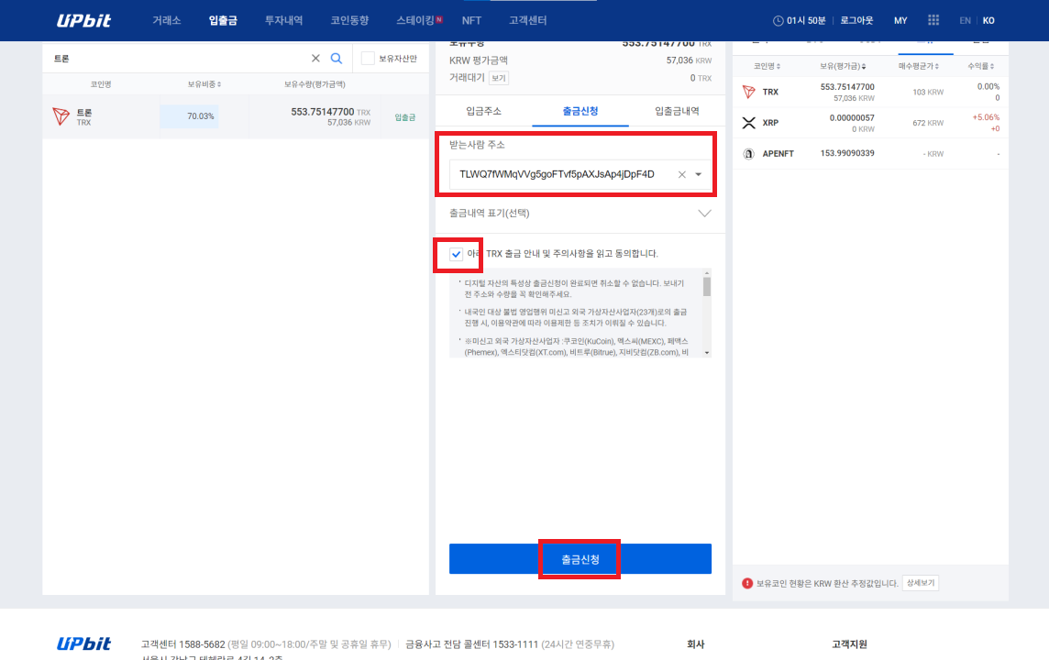The height and width of the screenshot is (660, 1049).
Task: Click XRP row in holdings panel
Action: (870, 122)
